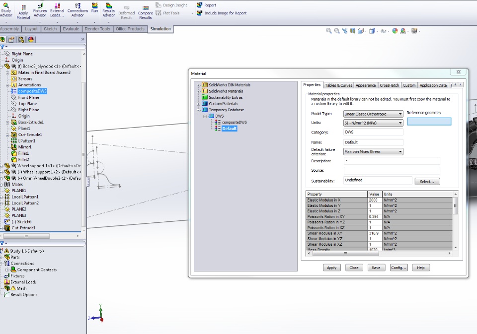Switch to the Assembly tab
477x334 pixels.
[x=9, y=29]
